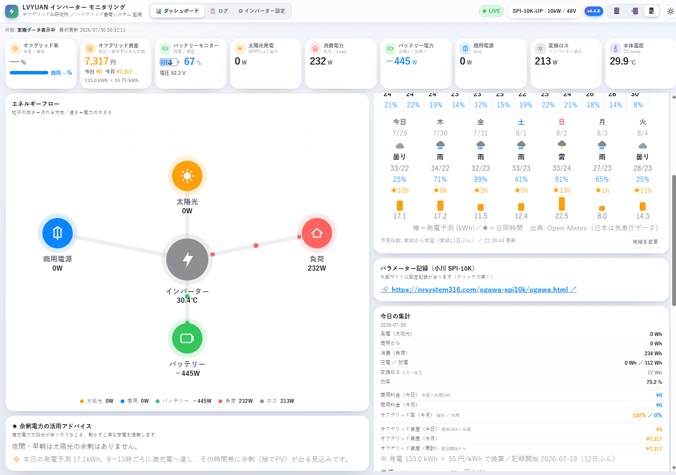Click the 今日の集計 heading

pos(395,316)
